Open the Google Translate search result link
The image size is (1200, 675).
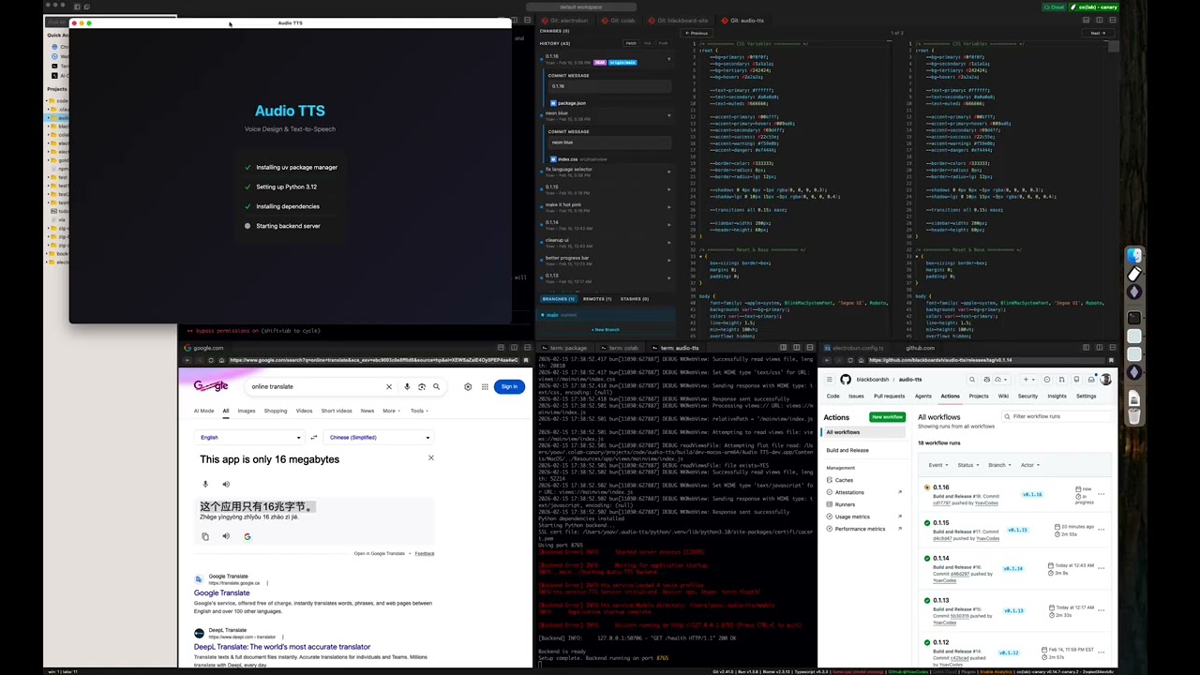pyautogui.click(x=221, y=592)
